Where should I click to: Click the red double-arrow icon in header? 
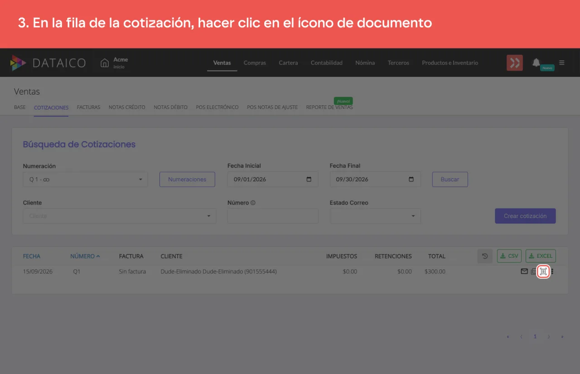[x=514, y=63]
